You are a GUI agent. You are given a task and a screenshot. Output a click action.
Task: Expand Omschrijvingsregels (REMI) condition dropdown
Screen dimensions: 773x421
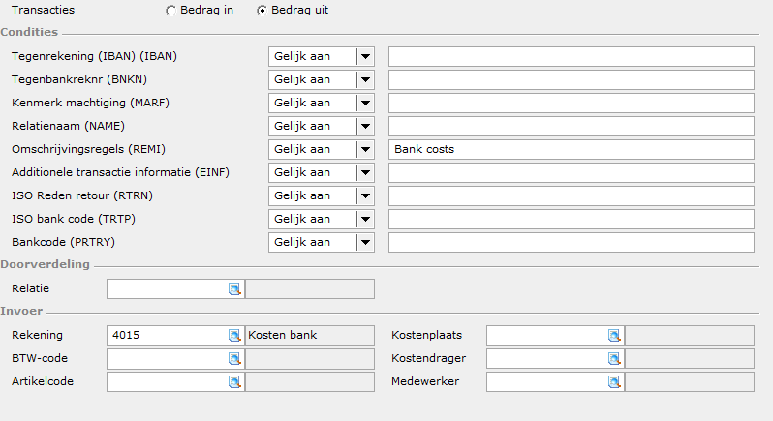coord(365,149)
